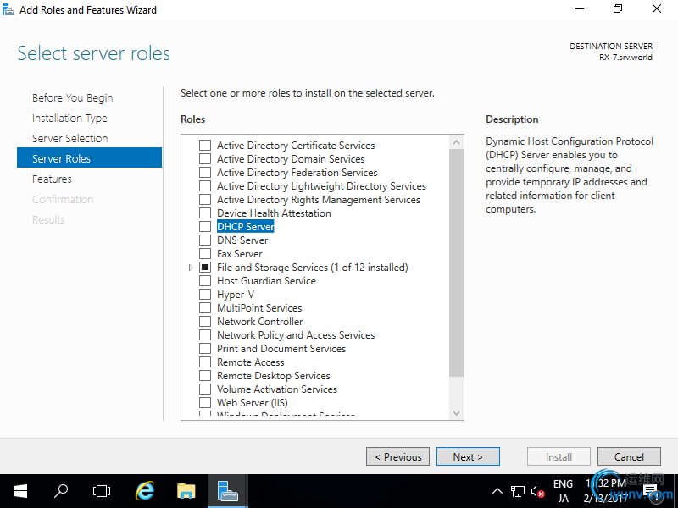Tick the Volume Activation Services checkbox
Screen dimensions: 678x508
click(205, 389)
